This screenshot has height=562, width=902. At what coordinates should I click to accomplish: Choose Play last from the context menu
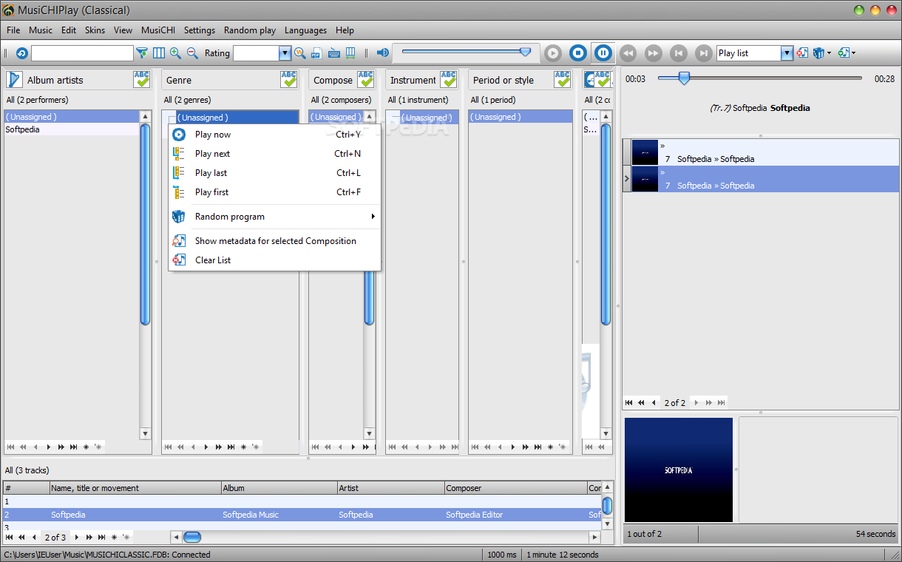pyautogui.click(x=274, y=173)
